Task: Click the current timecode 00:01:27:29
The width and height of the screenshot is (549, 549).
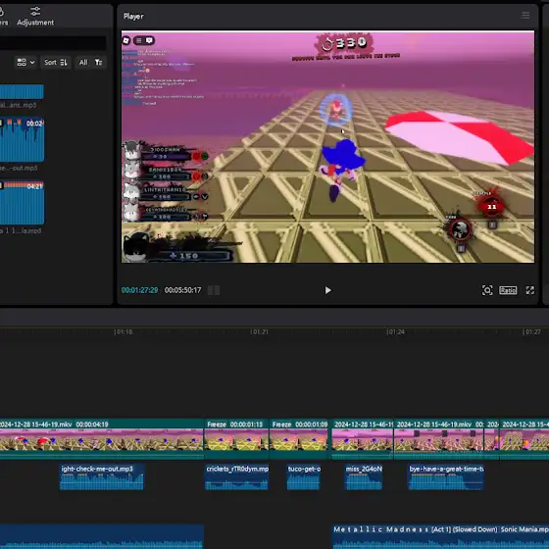Action: coord(139,290)
